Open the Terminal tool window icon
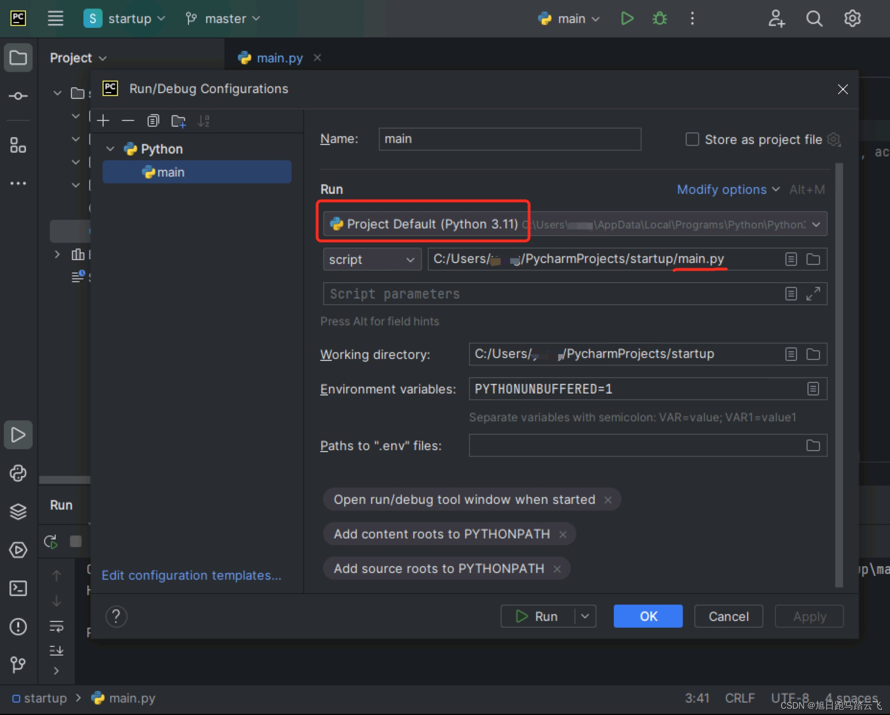 (18, 588)
